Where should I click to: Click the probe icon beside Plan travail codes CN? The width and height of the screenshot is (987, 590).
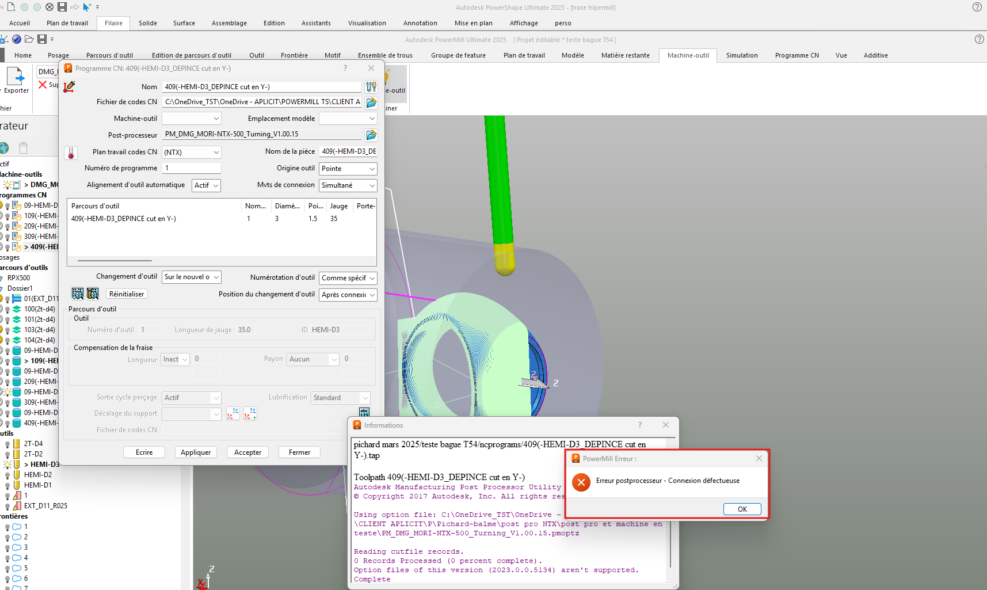(71, 153)
